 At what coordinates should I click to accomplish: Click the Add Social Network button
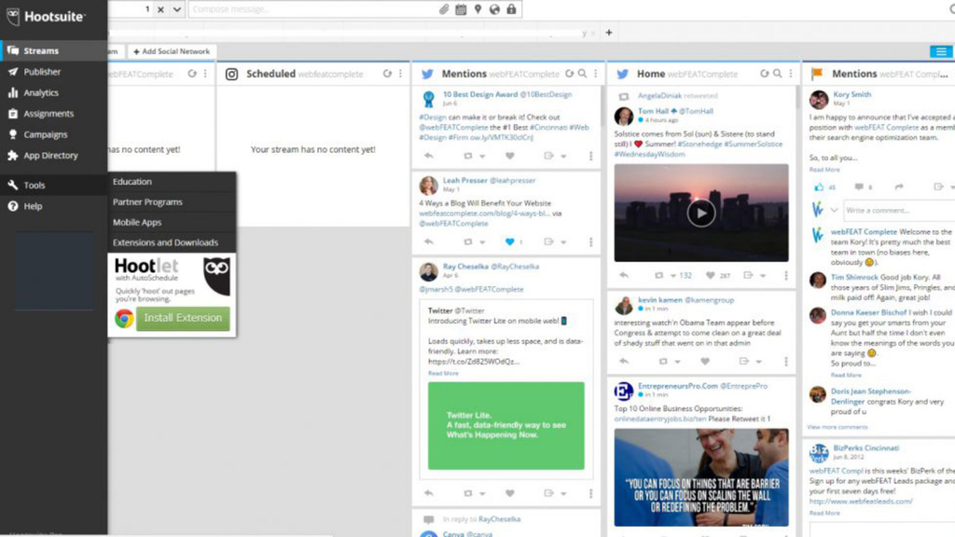[172, 52]
